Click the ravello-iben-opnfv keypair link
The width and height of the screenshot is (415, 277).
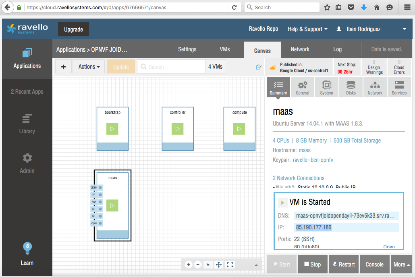313,160
